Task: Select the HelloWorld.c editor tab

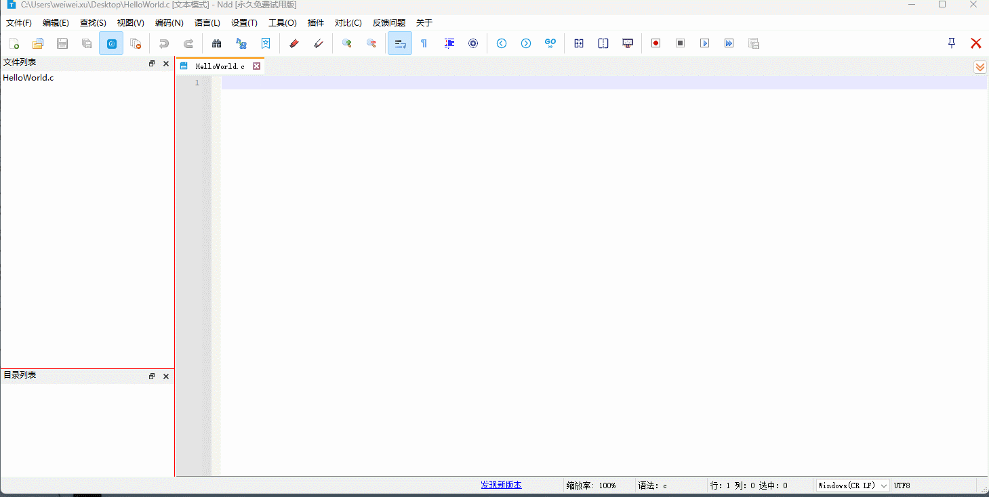Action: [220, 66]
